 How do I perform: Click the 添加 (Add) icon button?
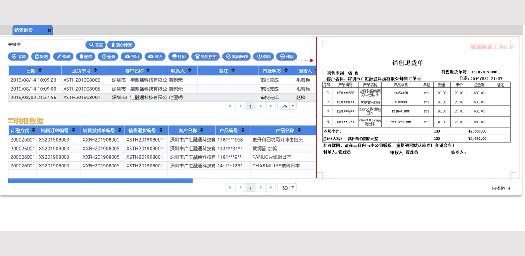click(18, 57)
